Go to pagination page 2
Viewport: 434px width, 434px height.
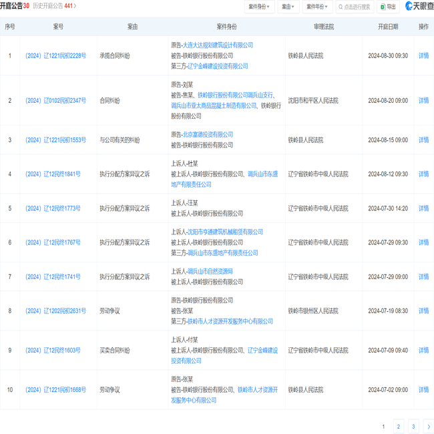pyautogui.click(x=399, y=427)
